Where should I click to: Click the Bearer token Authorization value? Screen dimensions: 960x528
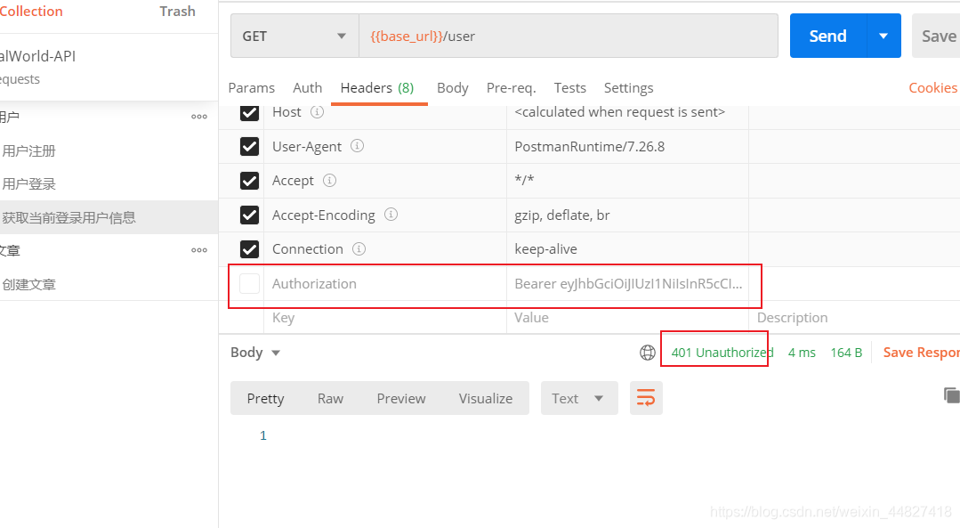(x=628, y=284)
